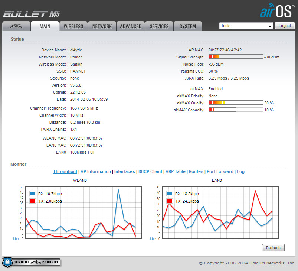Click the -90 dBm signal value
Viewport: 298px width, 271px height.
(x=272, y=57)
